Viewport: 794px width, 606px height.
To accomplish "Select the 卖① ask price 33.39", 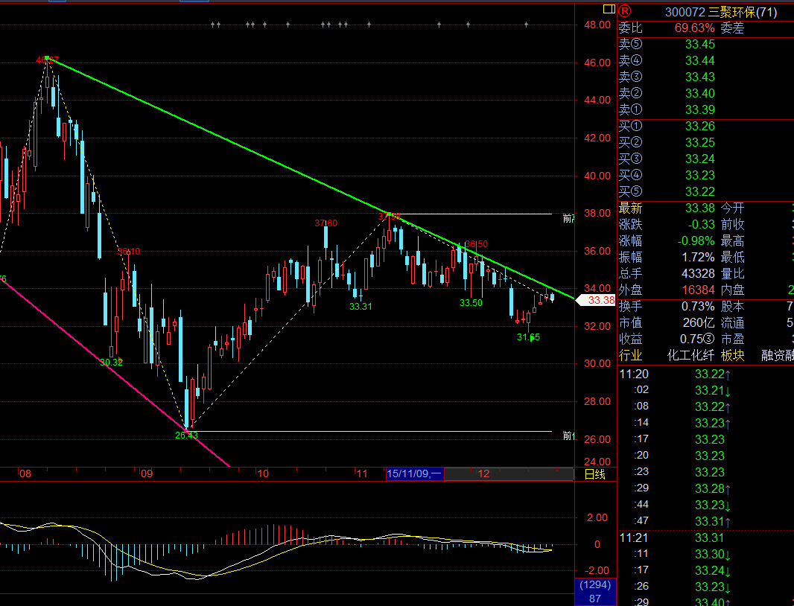I will [699, 110].
